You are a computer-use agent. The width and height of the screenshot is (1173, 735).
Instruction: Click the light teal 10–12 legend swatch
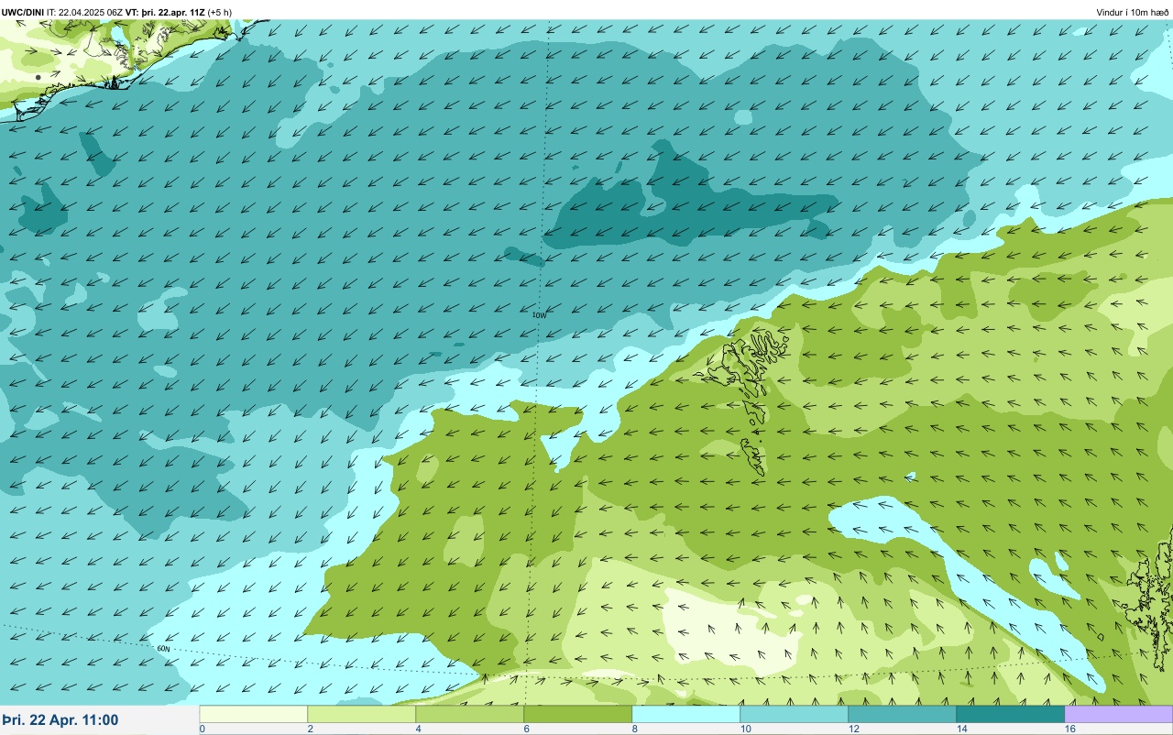[795, 714]
